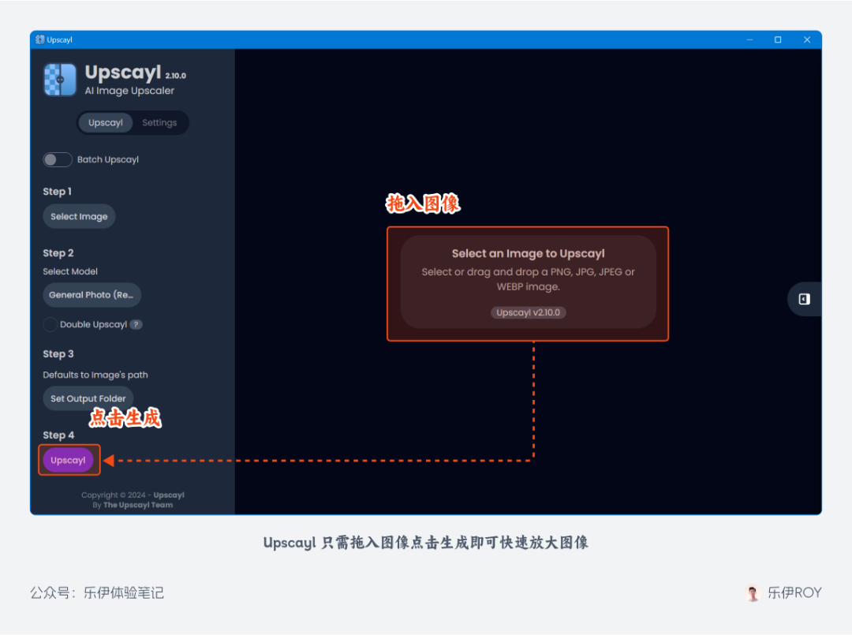The image size is (852, 635).
Task: Click the Upscayl app icon in title bar
Action: [40, 39]
